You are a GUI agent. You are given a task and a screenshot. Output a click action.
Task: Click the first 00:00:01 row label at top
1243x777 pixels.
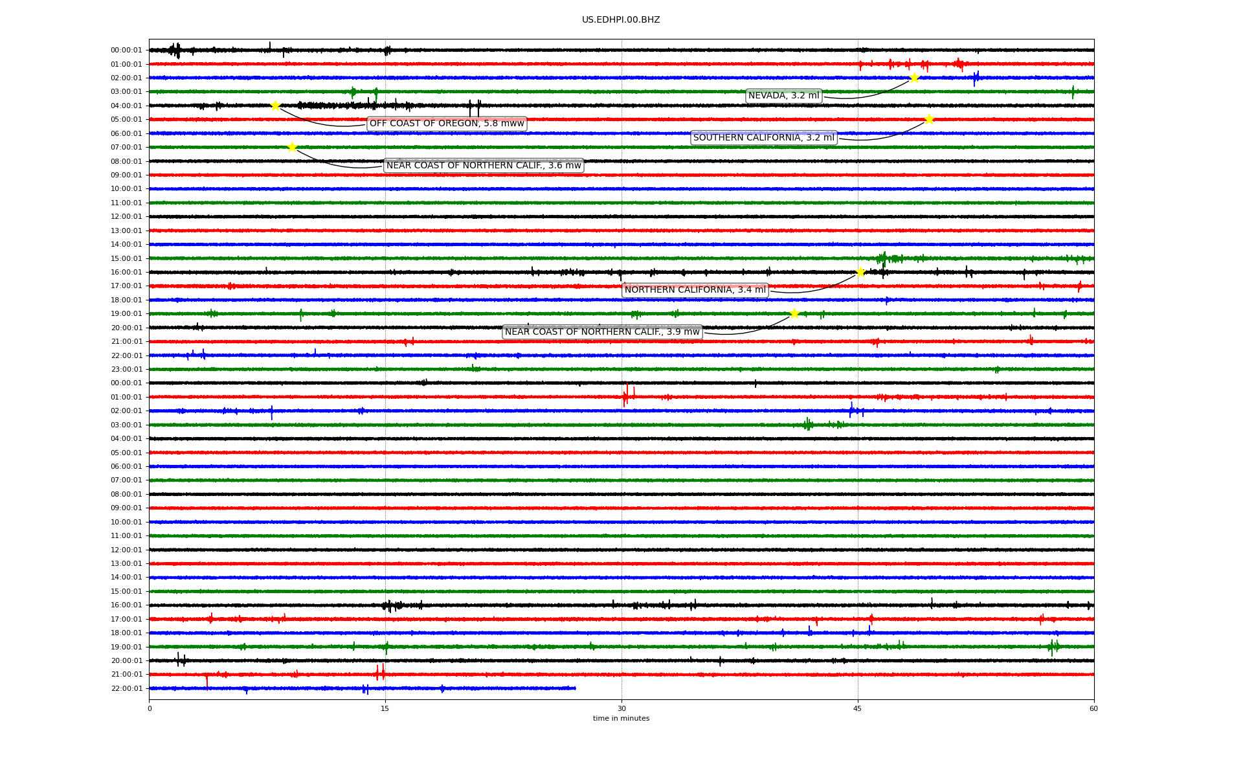[126, 50]
